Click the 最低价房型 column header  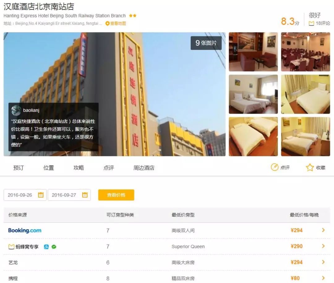tap(183, 215)
